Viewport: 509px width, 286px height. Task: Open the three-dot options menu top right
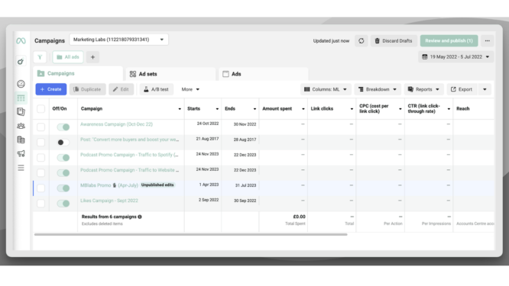click(488, 41)
